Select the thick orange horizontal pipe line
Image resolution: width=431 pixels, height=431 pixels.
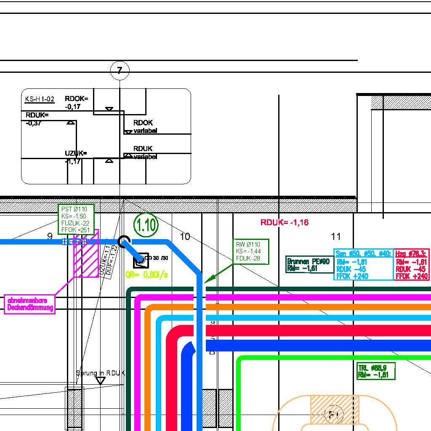(x=316, y=307)
